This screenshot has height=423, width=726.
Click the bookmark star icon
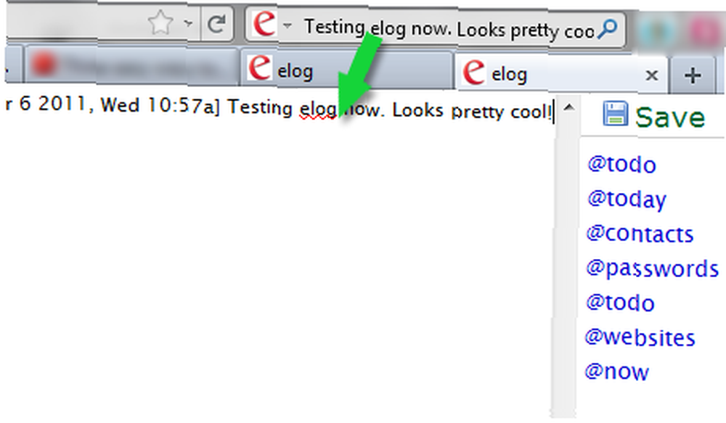[x=160, y=22]
